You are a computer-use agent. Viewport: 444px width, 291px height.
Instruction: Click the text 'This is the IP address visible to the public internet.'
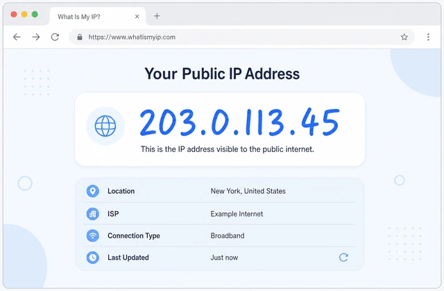pyautogui.click(x=228, y=149)
